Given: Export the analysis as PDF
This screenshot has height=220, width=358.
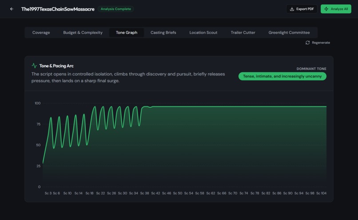Looking at the screenshot, I should (x=302, y=9).
